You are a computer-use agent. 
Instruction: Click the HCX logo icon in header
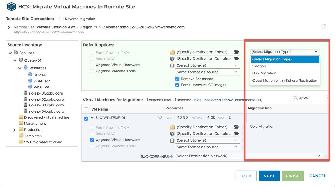click(11, 7)
